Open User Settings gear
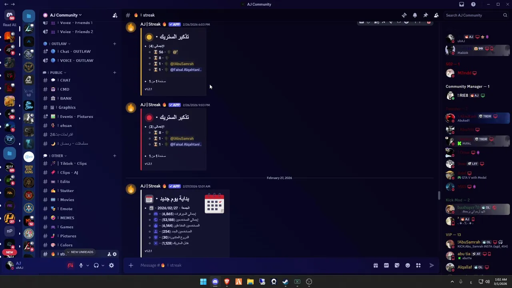The image size is (512, 288). pyautogui.click(x=112, y=265)
